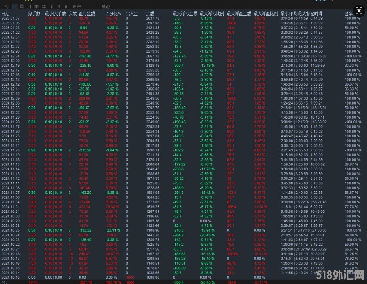Open the 周 weekly tab
Screen dimensions: 367x284
(x=22, y=6)
